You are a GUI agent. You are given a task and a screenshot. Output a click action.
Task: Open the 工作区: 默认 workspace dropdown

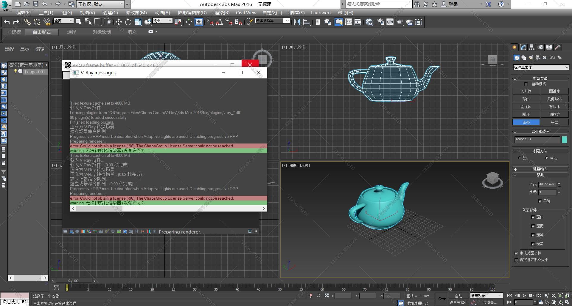[100, 4]
